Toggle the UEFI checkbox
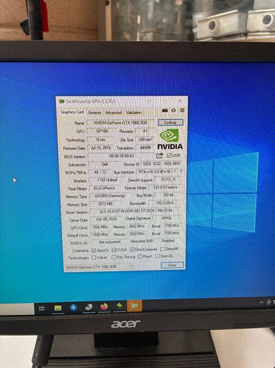 tap(169, 155)
